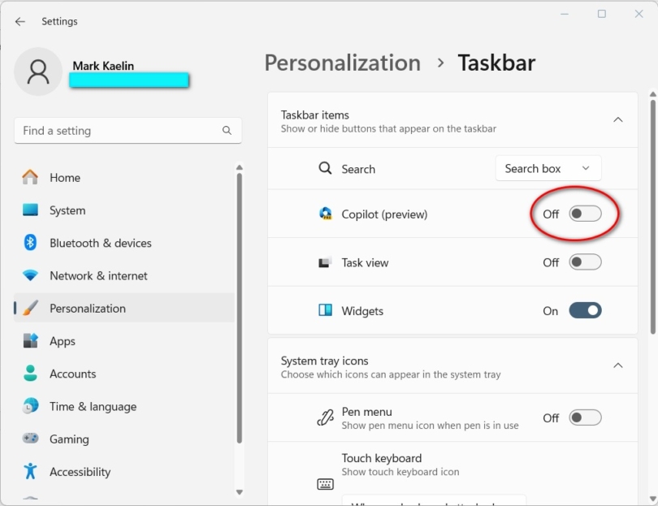Select the Accessibility icon

click(32, 471)
